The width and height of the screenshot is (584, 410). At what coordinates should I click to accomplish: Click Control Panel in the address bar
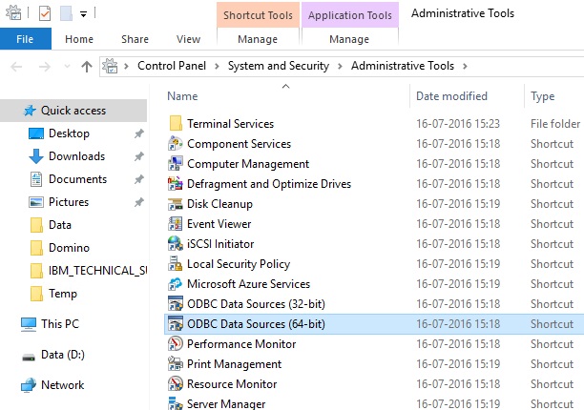(172, 66)
